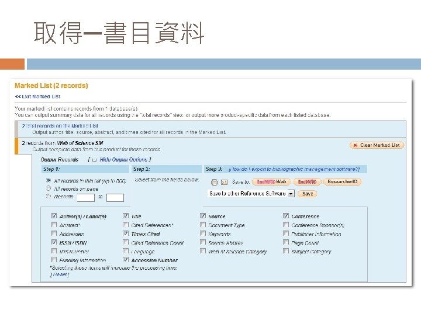
Task: Save records to EndNote Web
Action: tap(271, 182)
